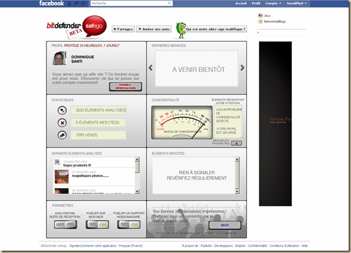Click the NetworkedBlogs icon in sidebar

click(x=260, y=21)
